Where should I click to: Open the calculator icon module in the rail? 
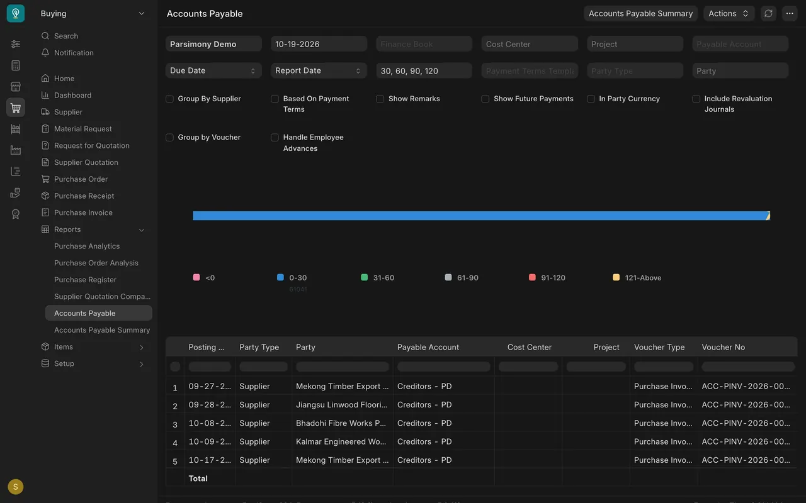pos(16,65)
